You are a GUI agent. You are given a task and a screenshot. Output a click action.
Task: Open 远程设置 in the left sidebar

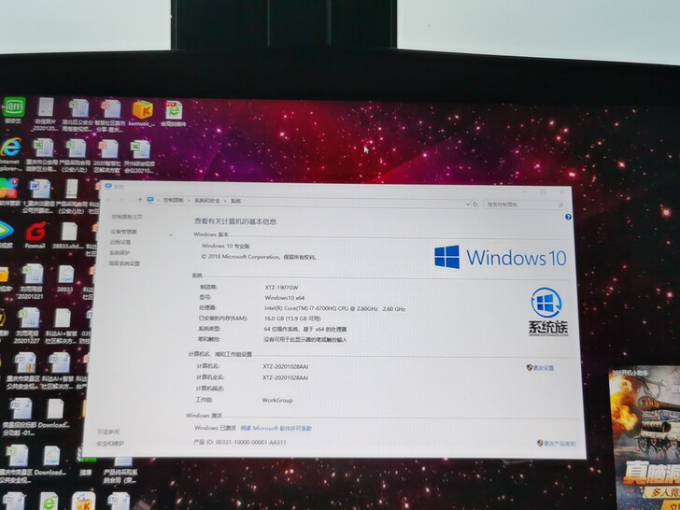tap(120, 242)
